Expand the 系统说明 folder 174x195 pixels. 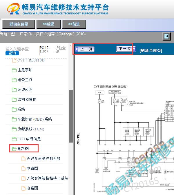[x=25, y=90]
